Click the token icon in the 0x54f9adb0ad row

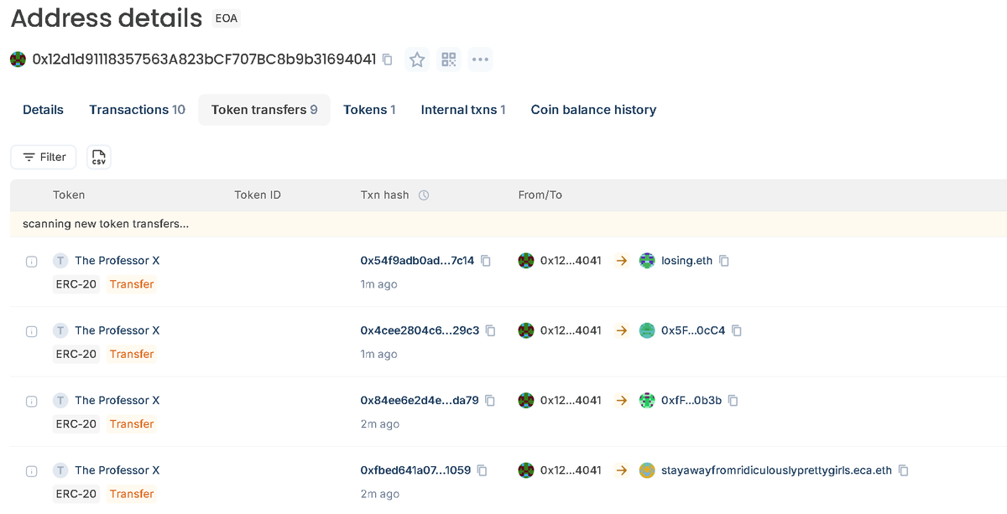coord(60,261)
